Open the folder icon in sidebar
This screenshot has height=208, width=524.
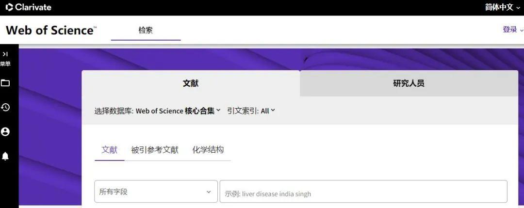tap(5, 83)
